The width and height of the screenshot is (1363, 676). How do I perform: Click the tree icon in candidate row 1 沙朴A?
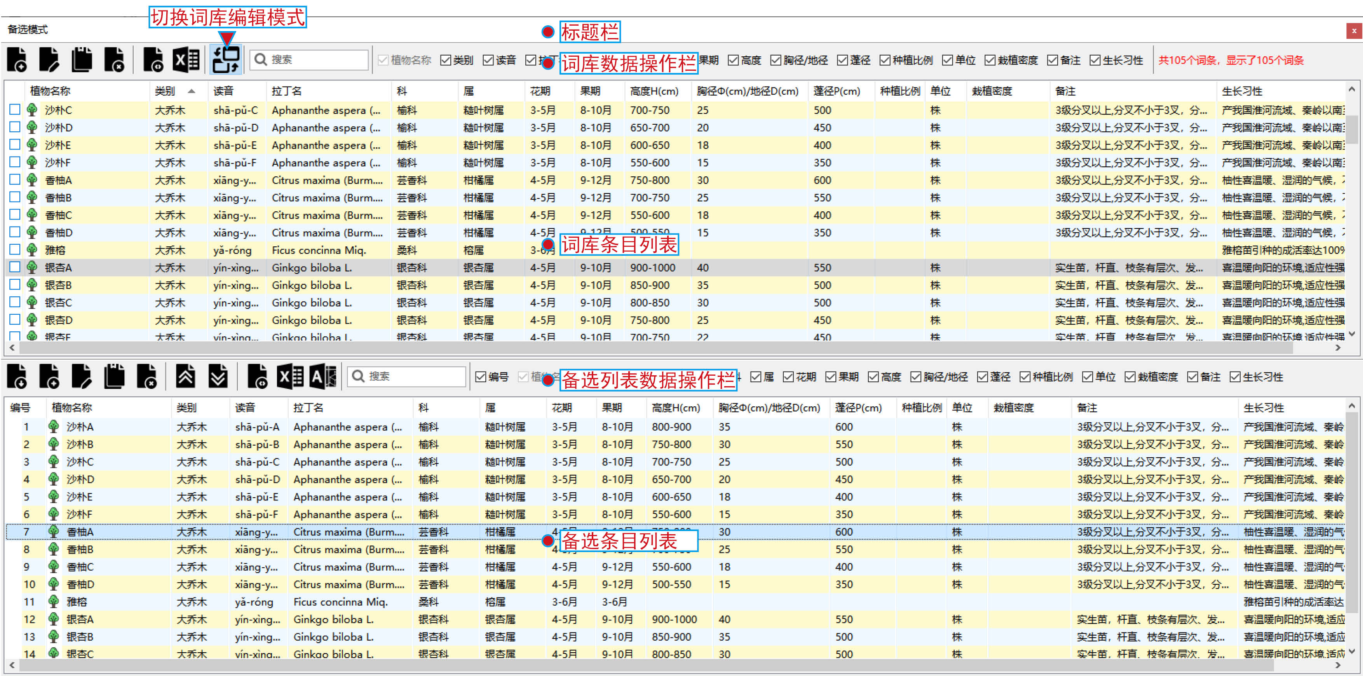click(x=54, y=426)
